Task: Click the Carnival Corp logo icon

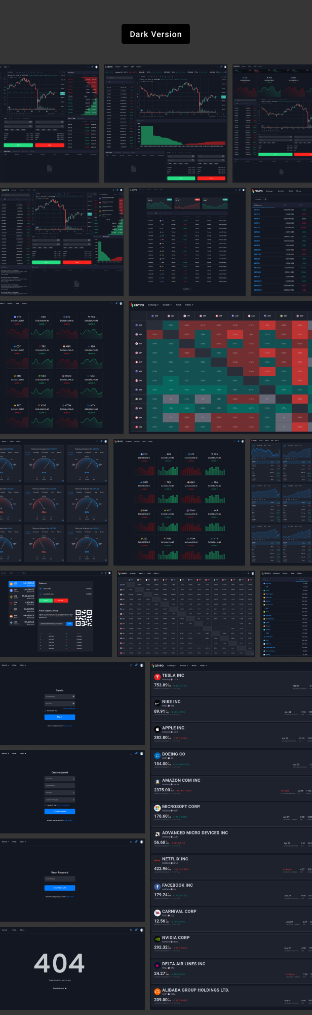Action: pyautogui.click(x=158, y=913)
